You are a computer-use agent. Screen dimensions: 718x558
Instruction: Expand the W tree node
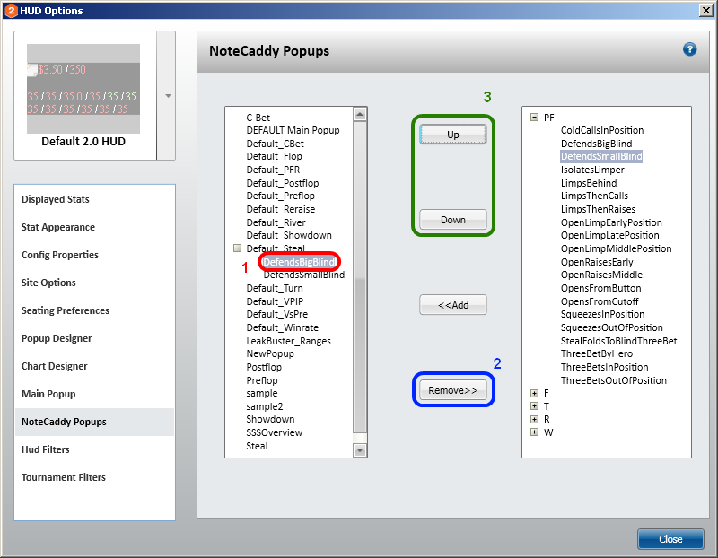pyautogui.click(x=534, y=432)
